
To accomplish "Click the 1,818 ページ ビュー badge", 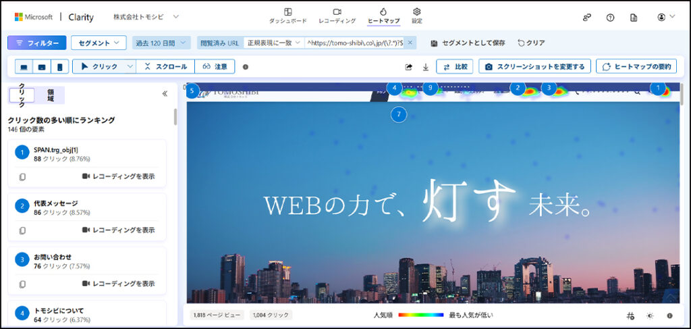I will click(x=217, y=315).
